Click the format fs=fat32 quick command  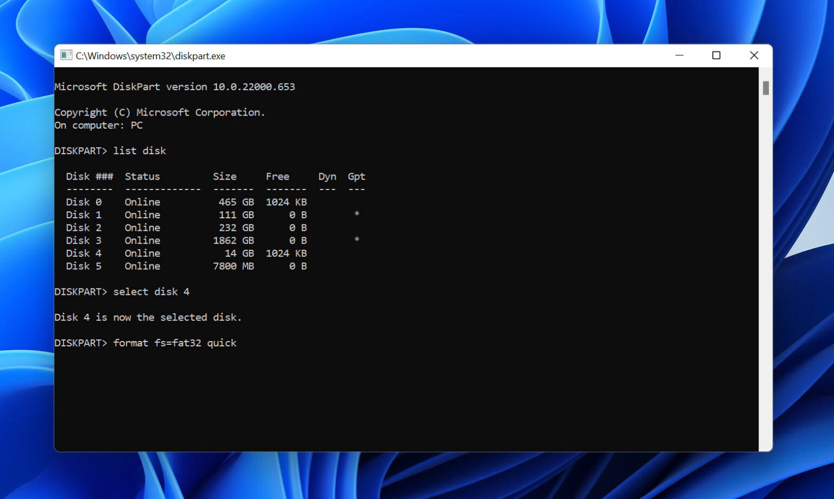pyautogui.click(x=174, y=343)
